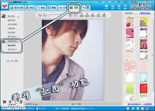Choose the pink checkered background thumbnail
This screenshot has height=111, width=155.
[x=144, y=66]
